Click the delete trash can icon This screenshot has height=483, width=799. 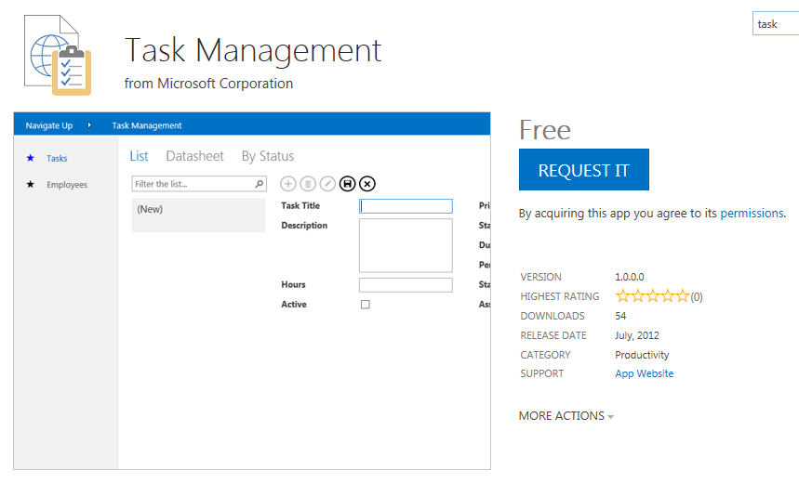point(308,184)
